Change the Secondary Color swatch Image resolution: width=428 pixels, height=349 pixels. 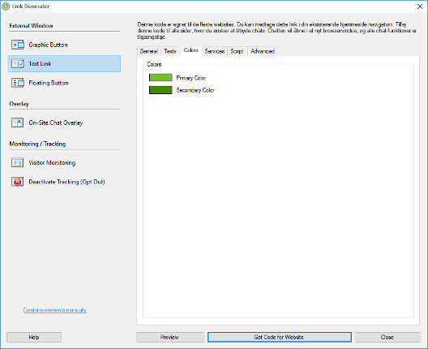point(160,90)
